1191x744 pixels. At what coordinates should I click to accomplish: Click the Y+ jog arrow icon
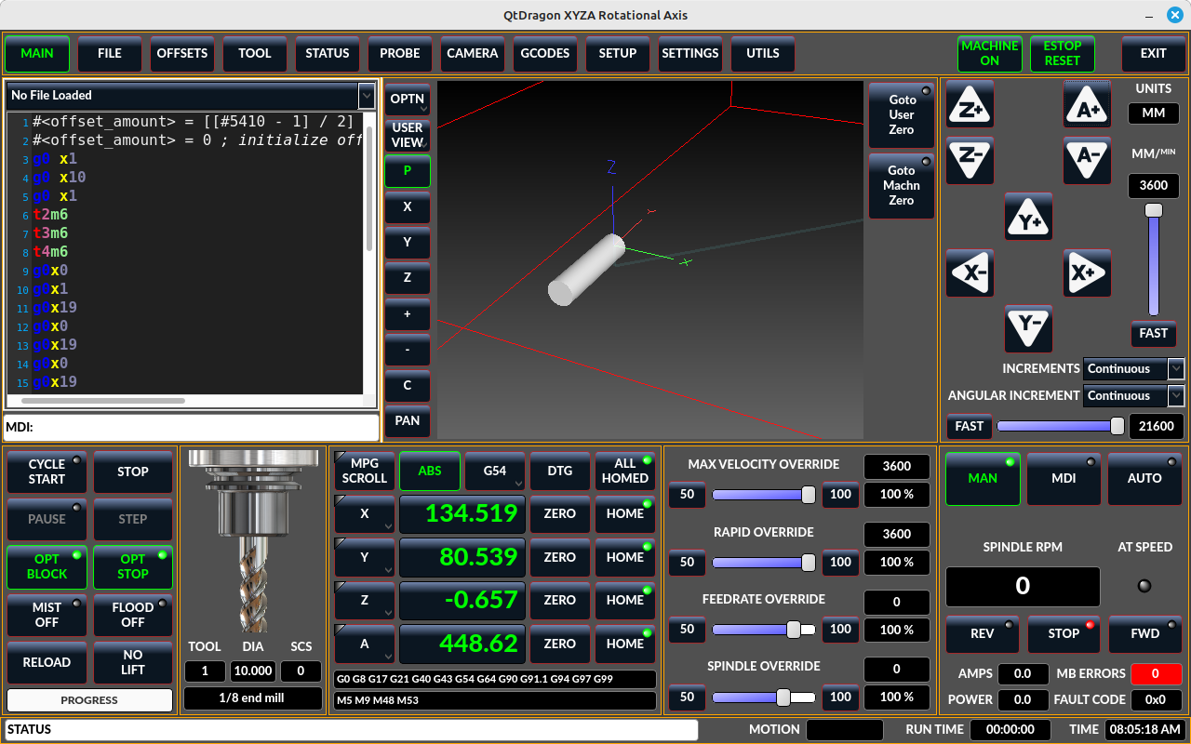1028,218
